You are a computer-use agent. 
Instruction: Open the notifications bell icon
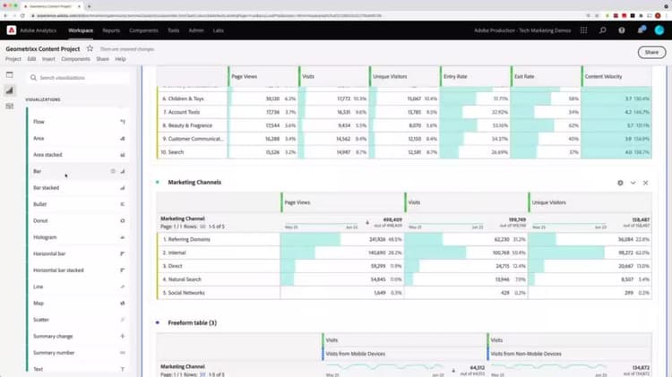[641, 30]
